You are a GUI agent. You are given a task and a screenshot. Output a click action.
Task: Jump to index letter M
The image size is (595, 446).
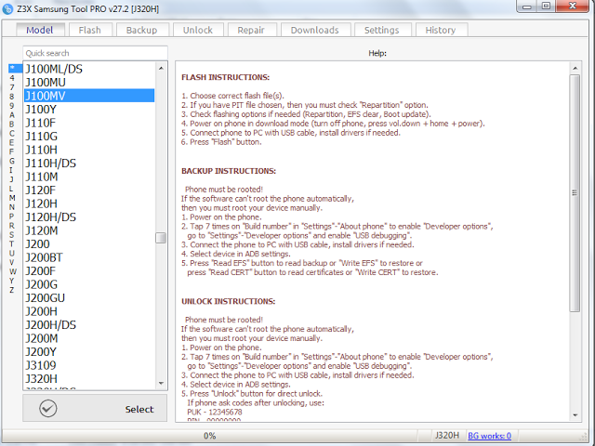click(12, 198)
